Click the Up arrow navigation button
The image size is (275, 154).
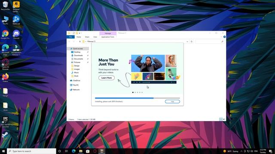[80, 41]
